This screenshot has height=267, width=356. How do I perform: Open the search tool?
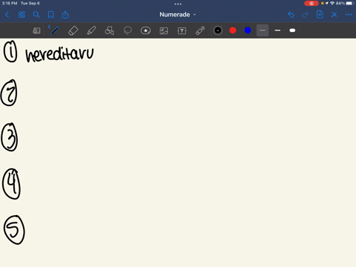36,15
